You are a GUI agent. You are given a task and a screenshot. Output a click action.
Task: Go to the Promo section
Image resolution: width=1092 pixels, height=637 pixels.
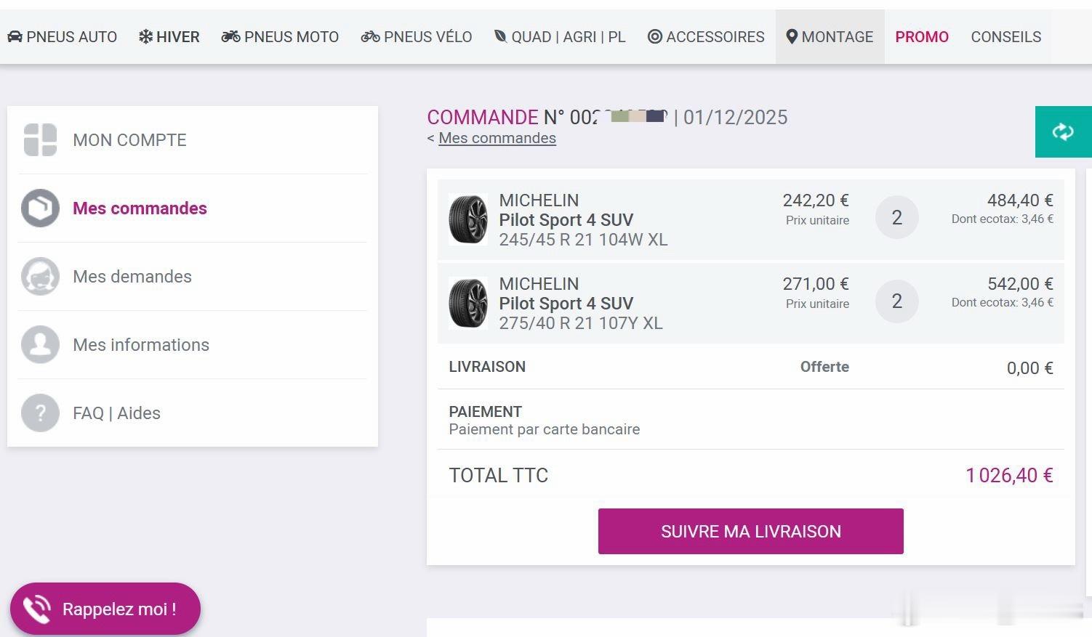pos(922,37)
